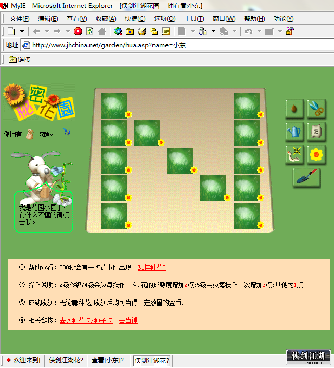Click the undo arrow toolbar icon
Screen dimensions: 334x368
(x=248, y=31)
